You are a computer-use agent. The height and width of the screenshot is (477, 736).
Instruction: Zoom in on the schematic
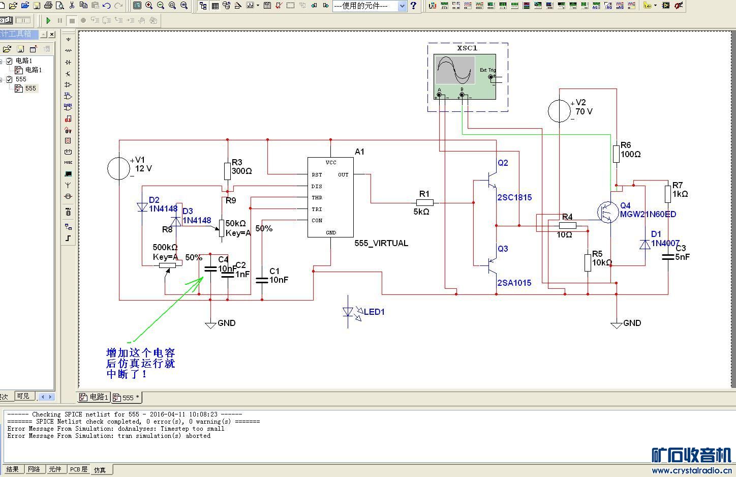[x=149, y=6]
